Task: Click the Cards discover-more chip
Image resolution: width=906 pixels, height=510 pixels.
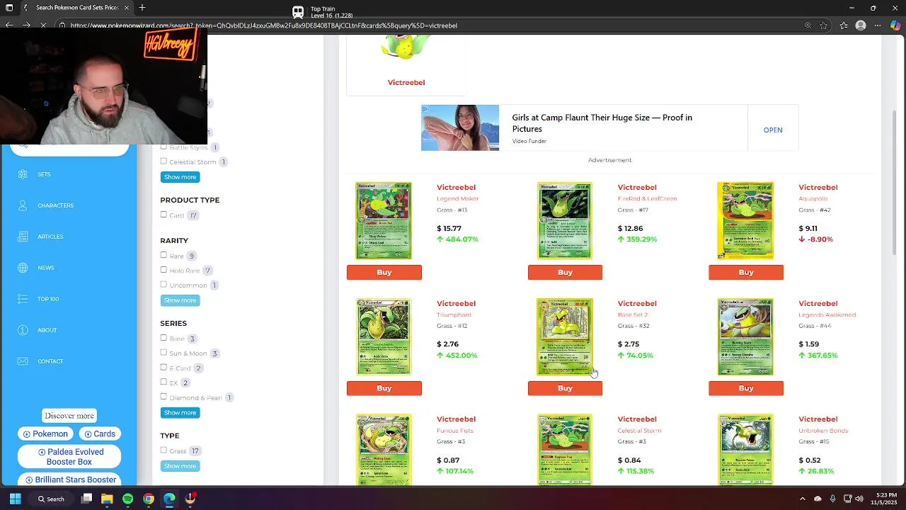Action: pyautogui.click(x=100, y=433)
